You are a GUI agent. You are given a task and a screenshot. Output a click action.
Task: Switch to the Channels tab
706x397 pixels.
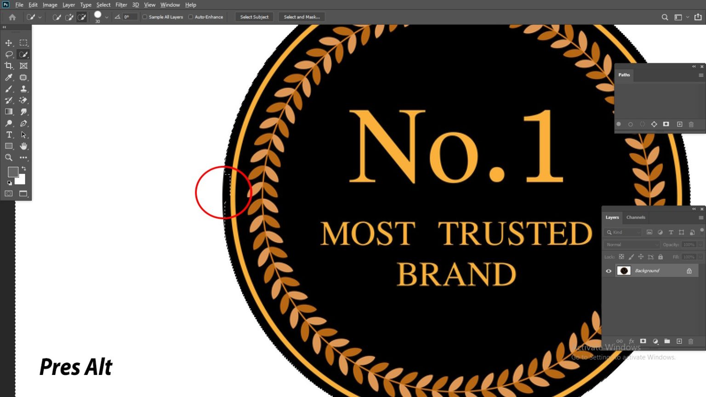(x=636, y=217)
